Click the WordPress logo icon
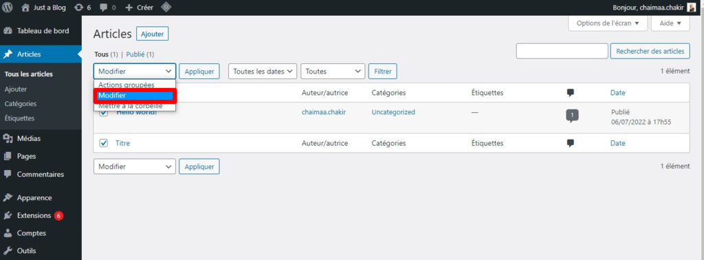Screen dimensions: 704x260 pos(8,7)
